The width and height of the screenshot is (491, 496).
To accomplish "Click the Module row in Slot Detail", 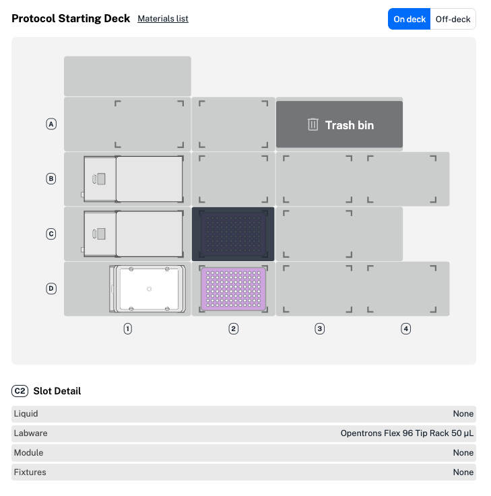I will tap(244, 453).
